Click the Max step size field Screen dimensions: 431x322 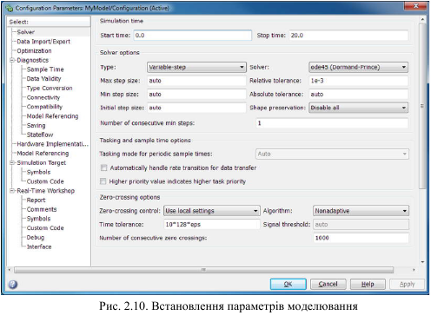(196, 81)
